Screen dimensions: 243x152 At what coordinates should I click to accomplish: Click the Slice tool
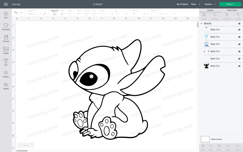pyautogui.click(x=203, y=146)
